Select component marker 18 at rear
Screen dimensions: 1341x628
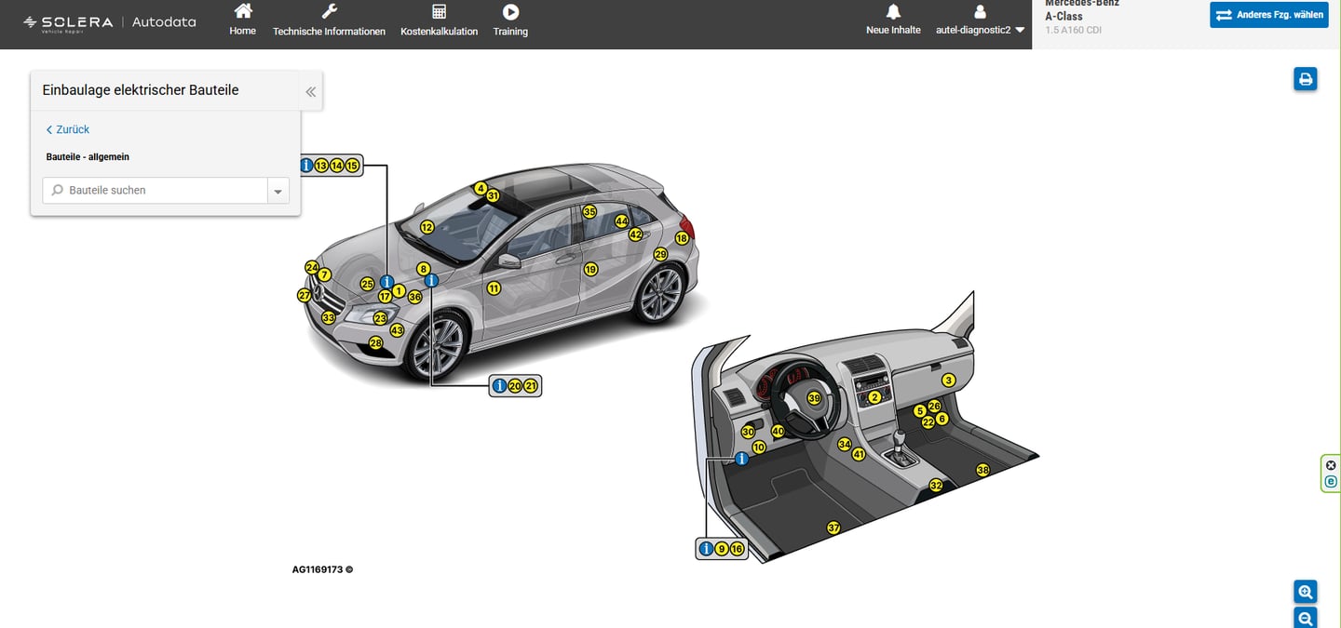tap(682, 239)
